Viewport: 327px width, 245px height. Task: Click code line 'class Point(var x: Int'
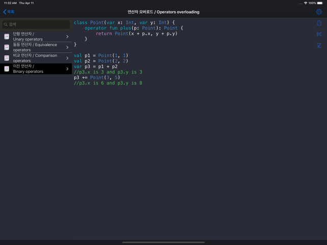pos(125,22)
